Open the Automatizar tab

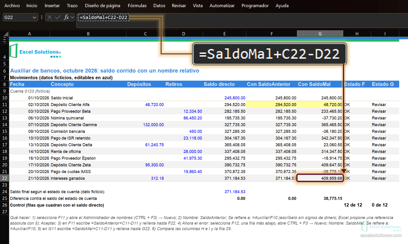point(222,6)
